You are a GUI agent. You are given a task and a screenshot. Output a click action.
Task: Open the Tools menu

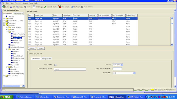tap(31, 3)
